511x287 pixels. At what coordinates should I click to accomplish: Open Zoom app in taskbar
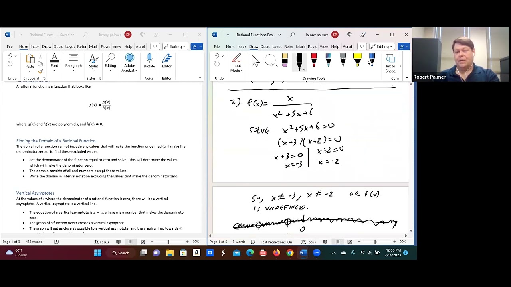[317, 253]
